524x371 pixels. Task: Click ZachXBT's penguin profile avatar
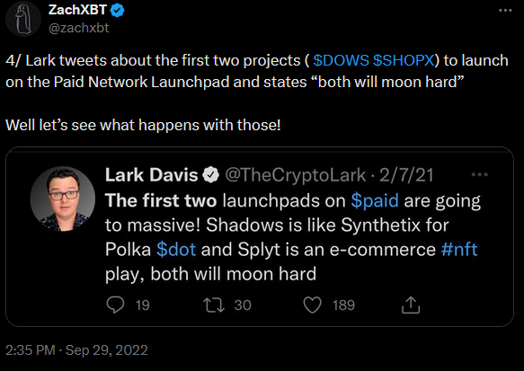(x=23, y=20)
